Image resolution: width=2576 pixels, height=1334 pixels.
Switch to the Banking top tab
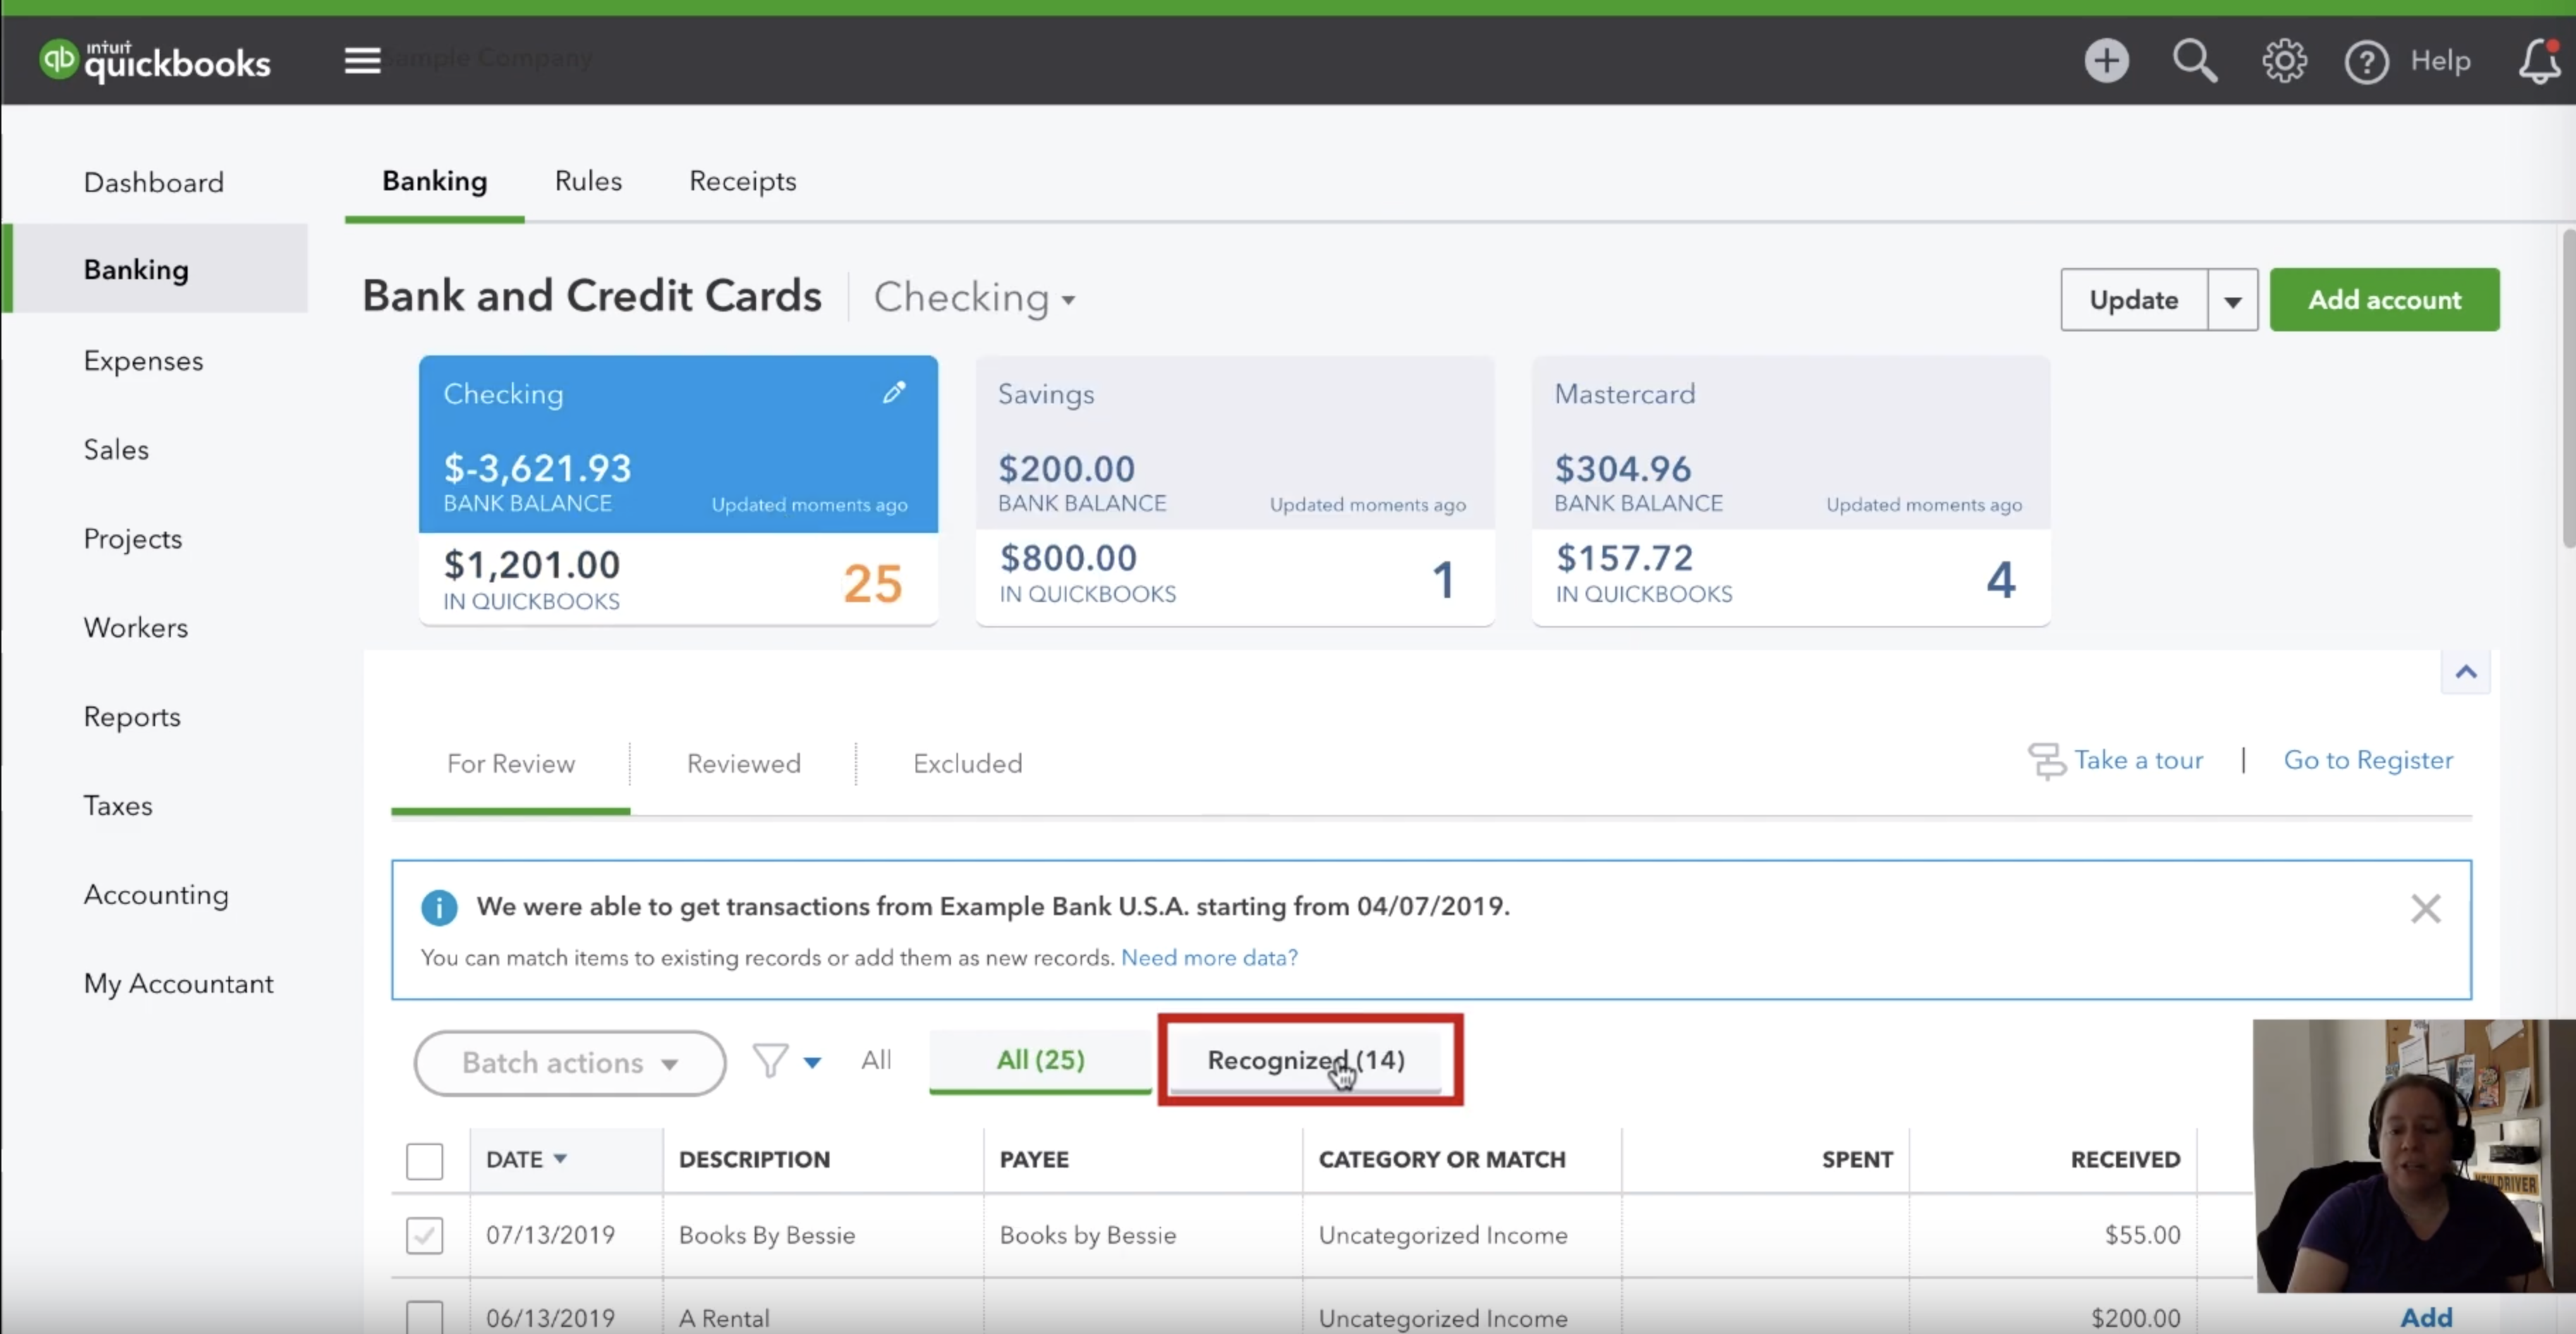(434, 181)
